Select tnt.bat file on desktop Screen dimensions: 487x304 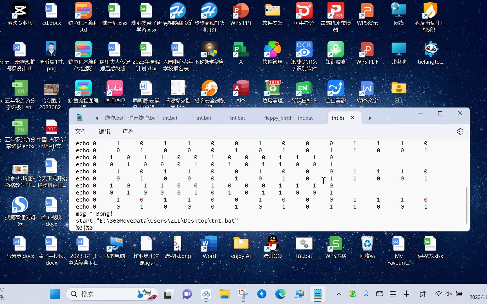(x=304, y=247)
